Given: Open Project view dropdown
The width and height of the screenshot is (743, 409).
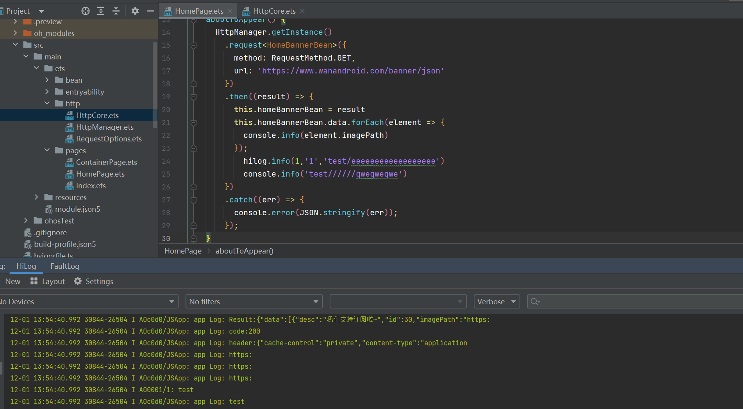Looking at the screenshot, I should pyautogui.click(x=41, y=11).
